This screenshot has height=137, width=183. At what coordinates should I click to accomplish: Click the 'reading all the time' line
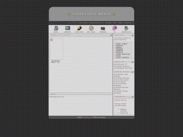tap(123, 68)
